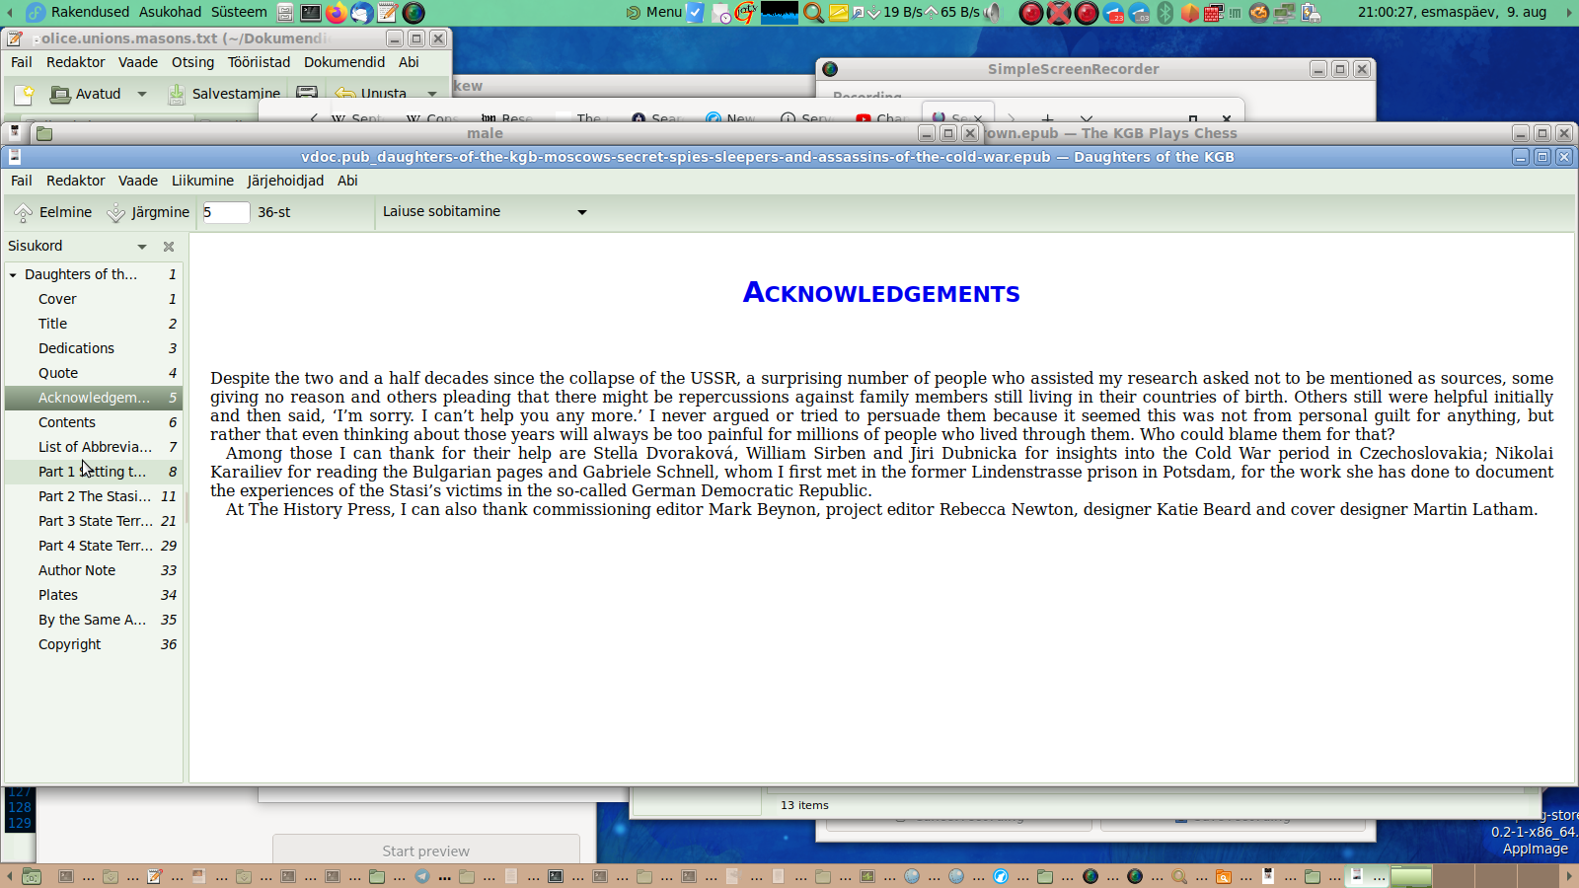The width and height of the screenshot is (1579, 888).
Task: Click the EPUB viewer window title icon
Action: point(15,157)
